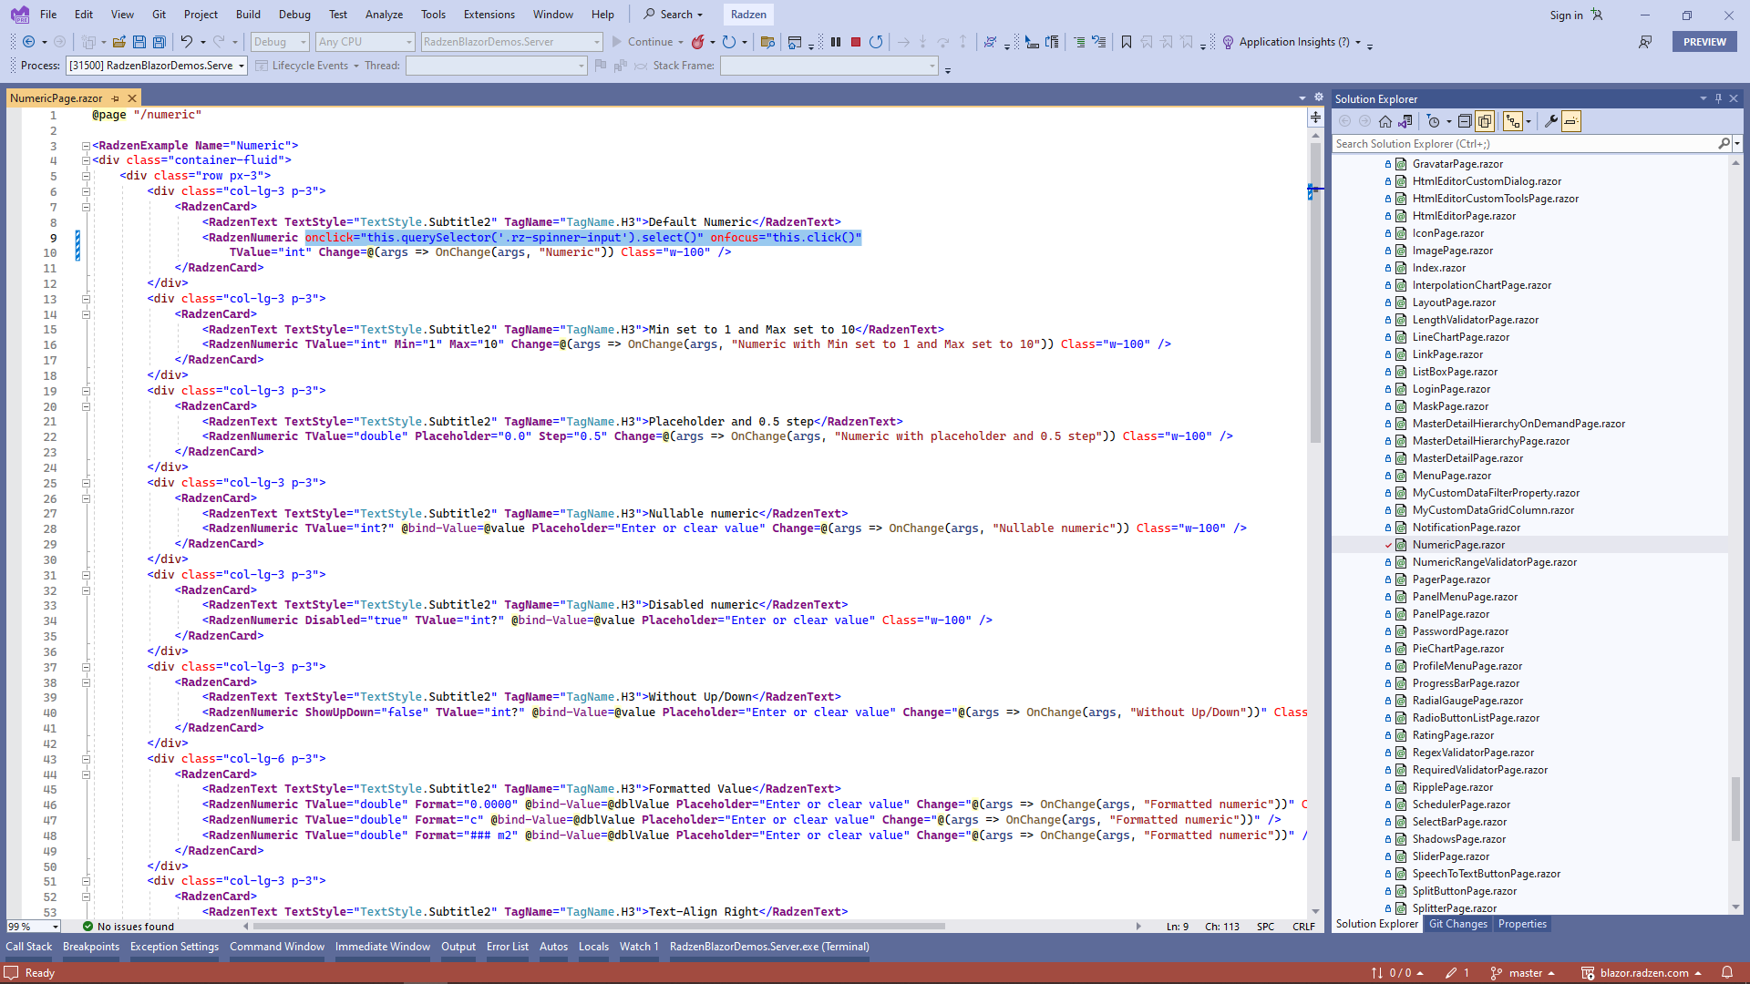Click the Find in Files folder icon

767,42
